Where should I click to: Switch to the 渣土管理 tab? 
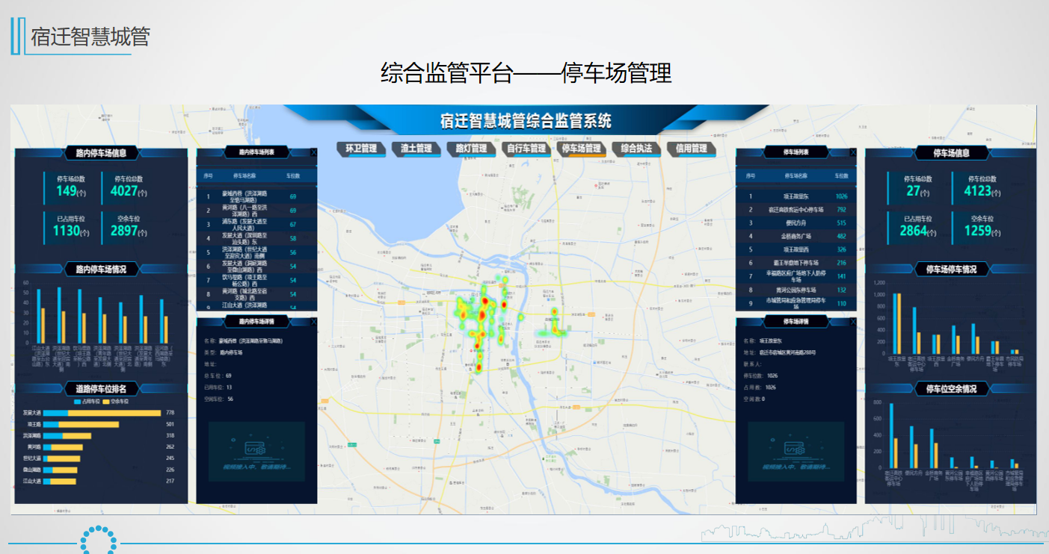(416, 149)
